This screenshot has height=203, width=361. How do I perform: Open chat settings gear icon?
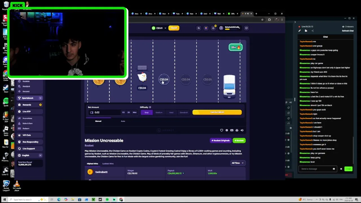click(341, 169)
